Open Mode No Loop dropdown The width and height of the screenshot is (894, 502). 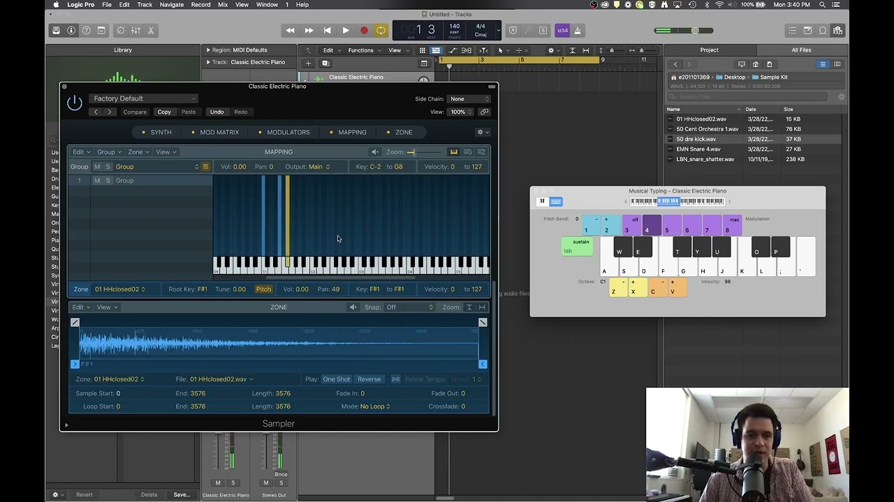[x=375, y=406]
